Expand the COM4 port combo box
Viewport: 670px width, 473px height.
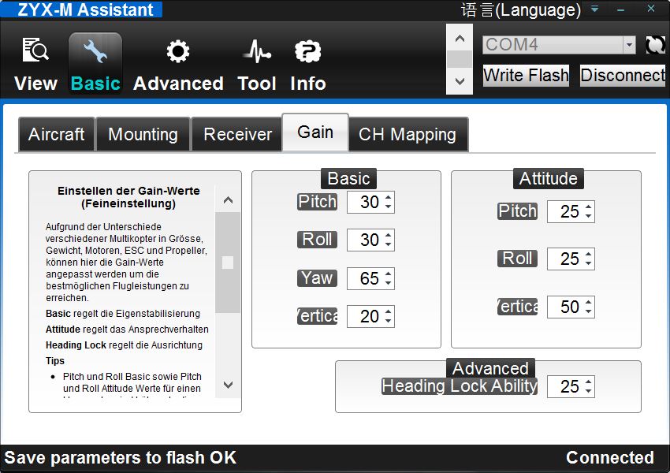(x=629, y=45)
